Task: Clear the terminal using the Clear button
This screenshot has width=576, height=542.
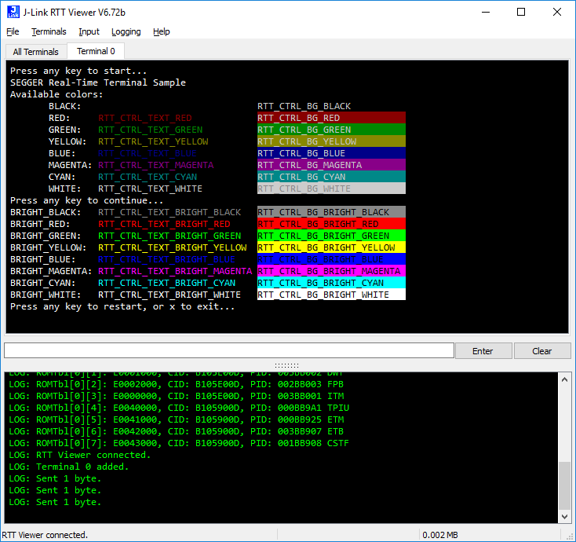Action: click(541, 351)
